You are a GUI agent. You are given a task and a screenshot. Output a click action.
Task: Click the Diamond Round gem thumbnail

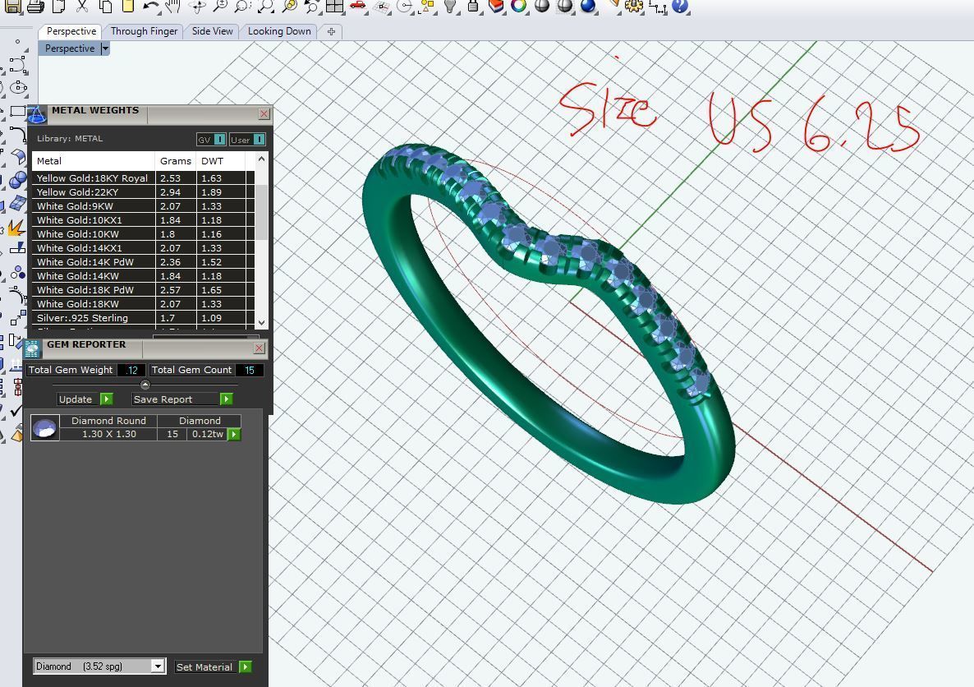(44, 428)
